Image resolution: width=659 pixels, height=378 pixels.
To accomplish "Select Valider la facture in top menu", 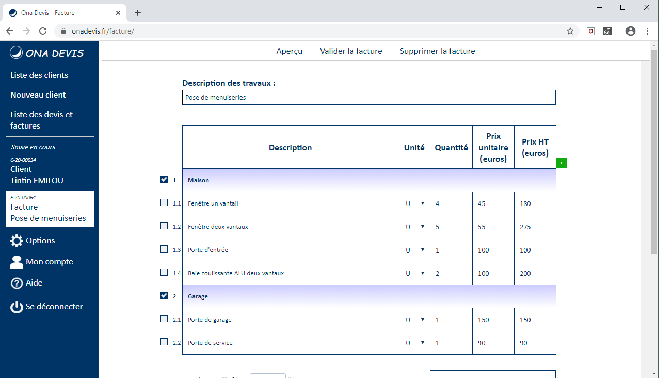I will tap(351, 51).
